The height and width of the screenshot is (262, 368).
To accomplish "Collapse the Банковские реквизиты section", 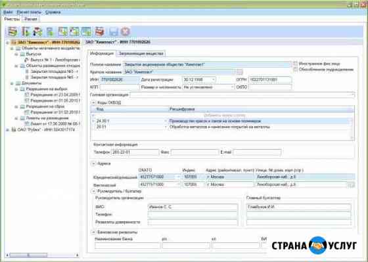I will [93, 232].
